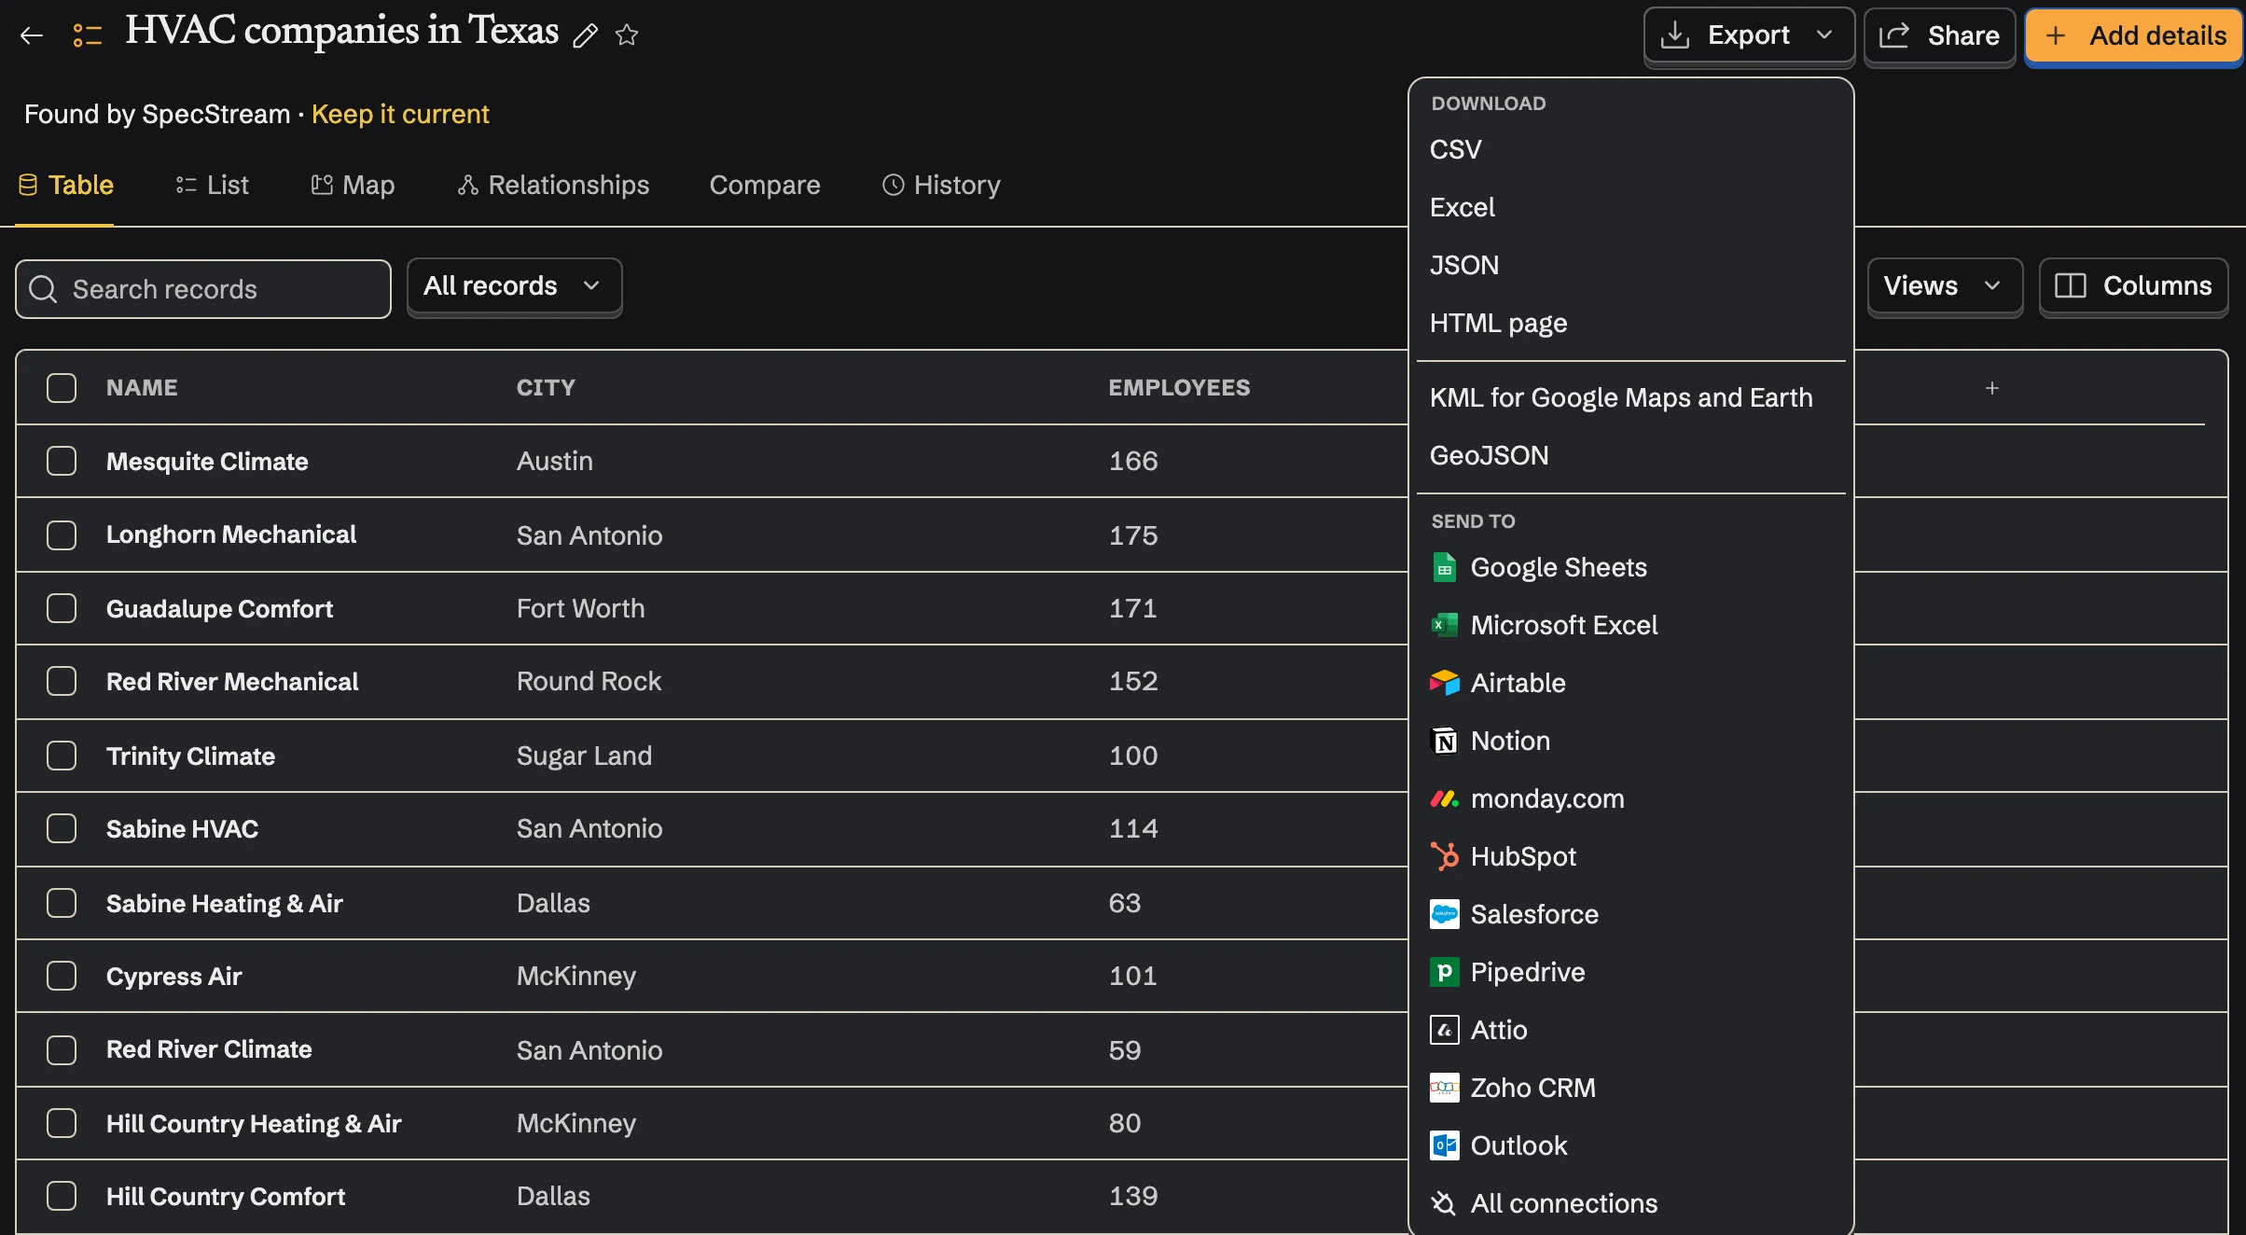Toggle the select-all header checkbox

[x=62, y=388]
